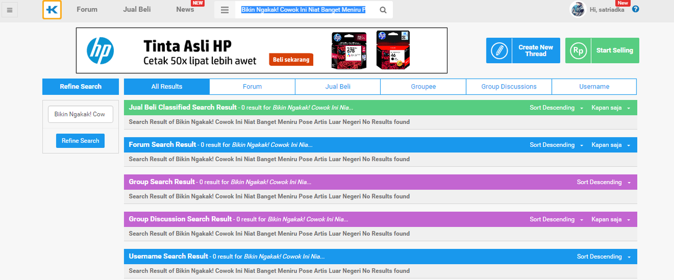The width and height of the screenshot is (674, 280).
Task: Open Sort Descending in Forum Search Result
Action: pyautogui.click(x=557, y=145)
